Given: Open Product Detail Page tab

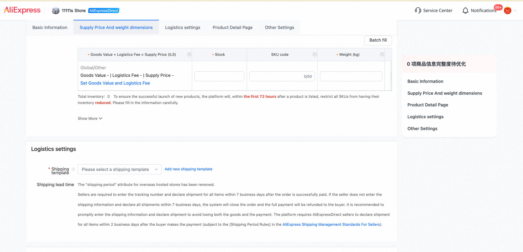Looking at the screenshot, I should [x=232, y=27].
